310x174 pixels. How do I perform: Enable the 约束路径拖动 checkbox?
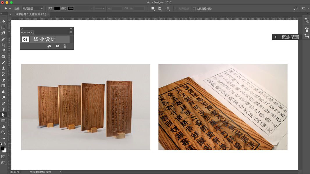point(194,8)
